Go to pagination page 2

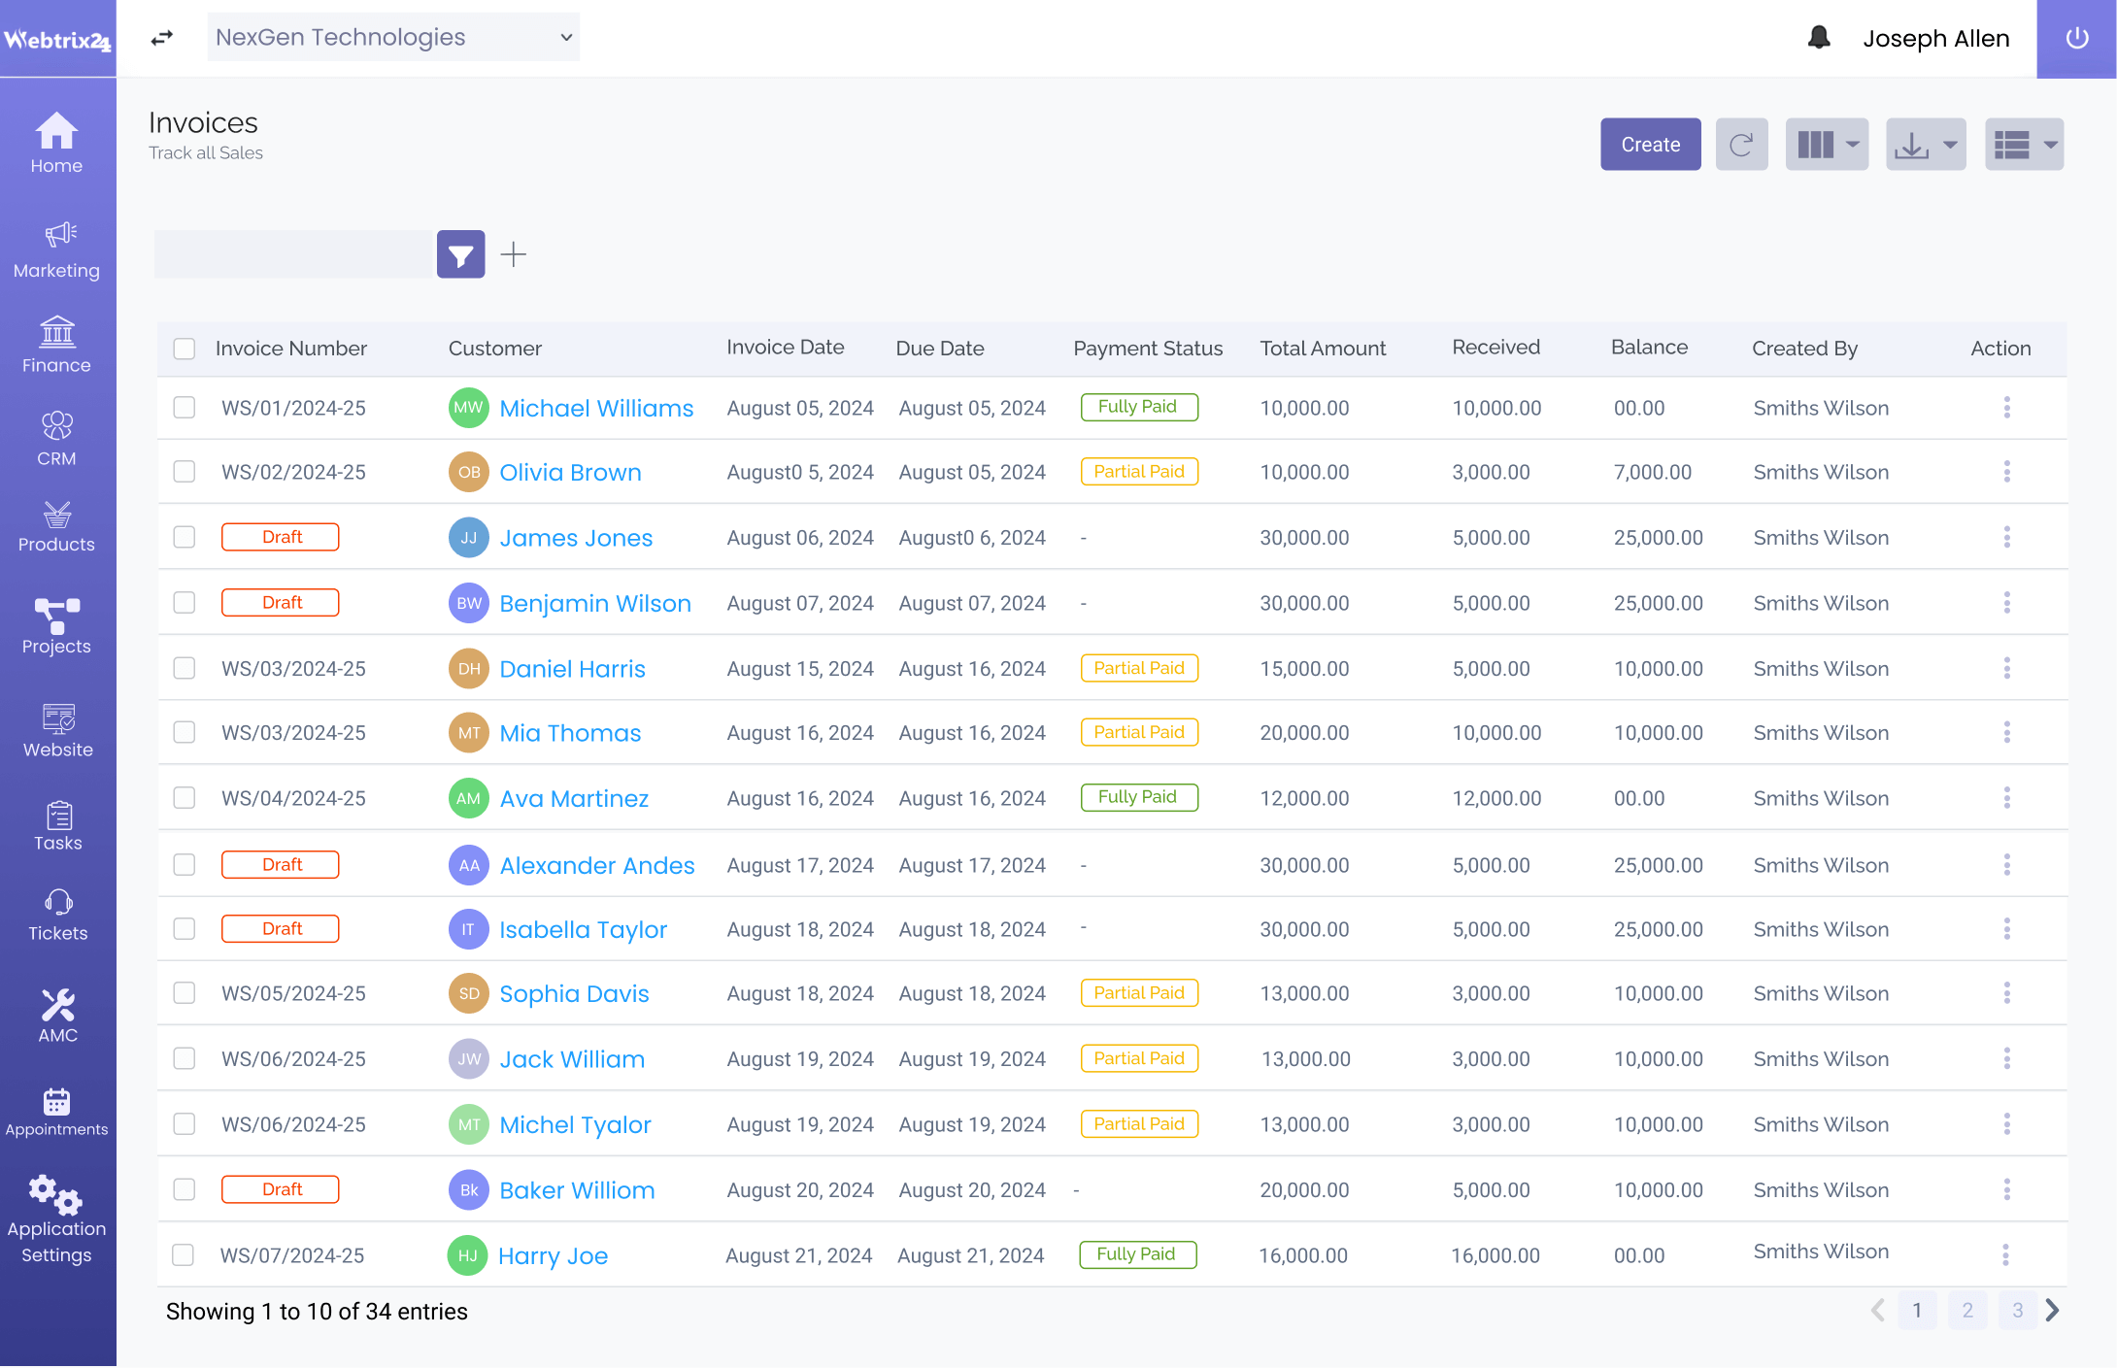[1967, 1311]
